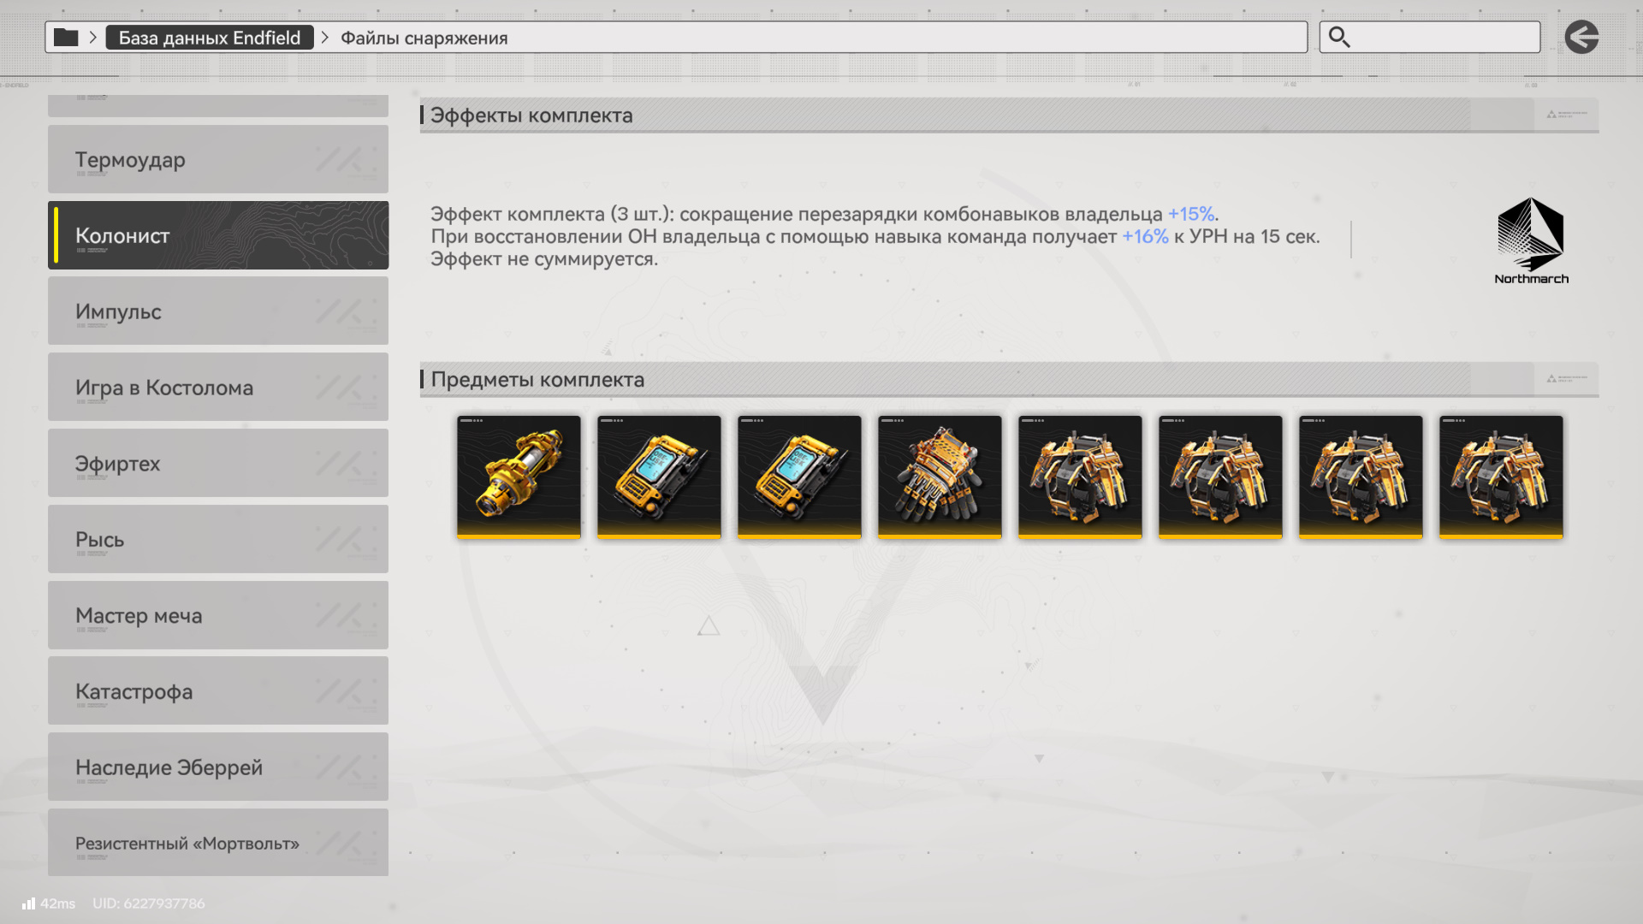Select the last armor item in set

(1501, 477)
